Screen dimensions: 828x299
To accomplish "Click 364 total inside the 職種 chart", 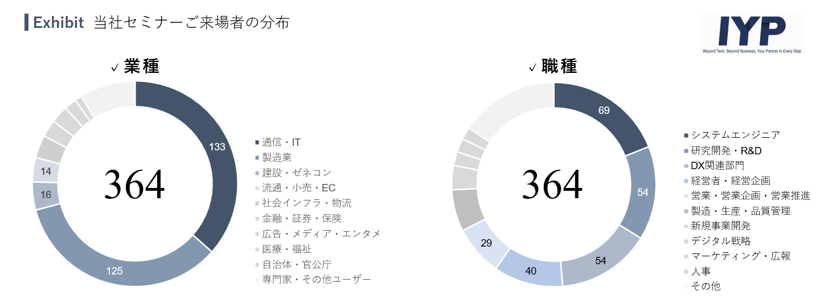I will point(553,184).
